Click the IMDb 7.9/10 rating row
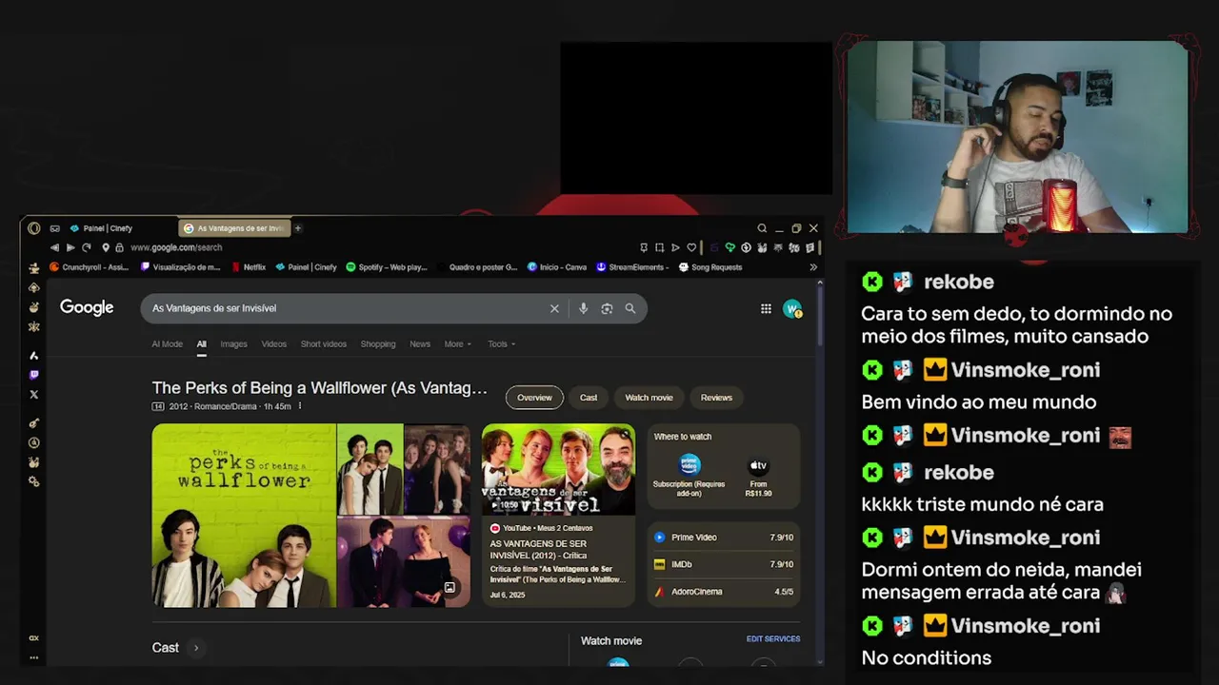This screenshot has height=685, width=1219. [x=724, y=564]
